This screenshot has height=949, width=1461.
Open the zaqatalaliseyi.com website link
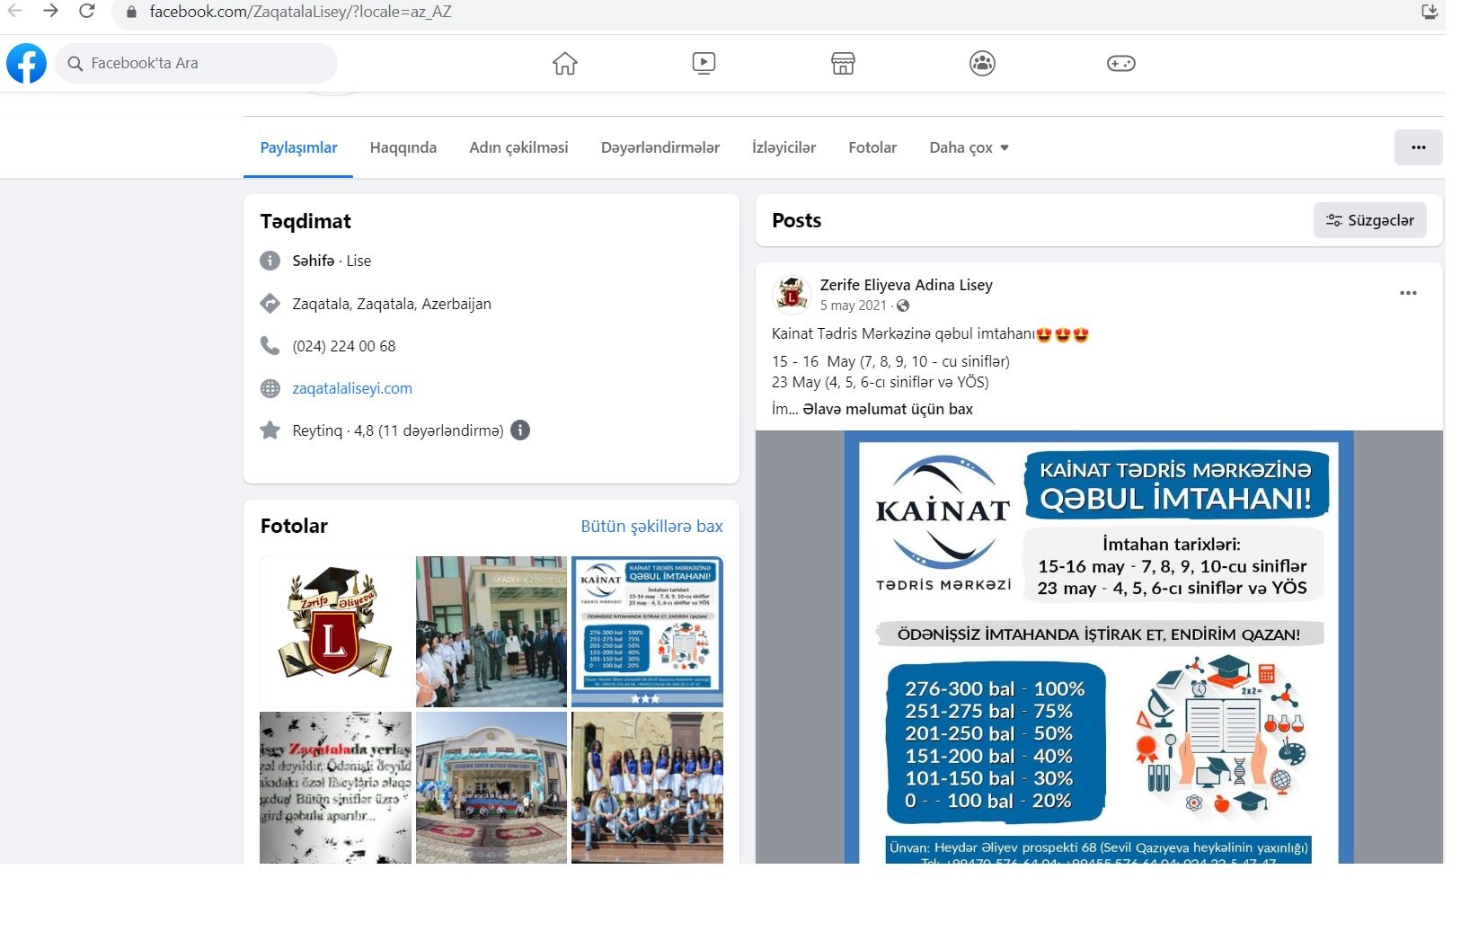coord(351,388)
